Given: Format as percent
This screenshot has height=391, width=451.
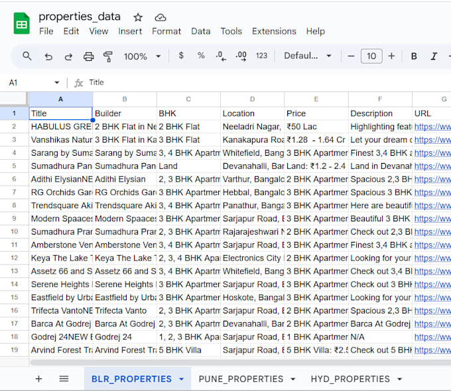Looking at the screenshot, I should (x=201, y=56).
